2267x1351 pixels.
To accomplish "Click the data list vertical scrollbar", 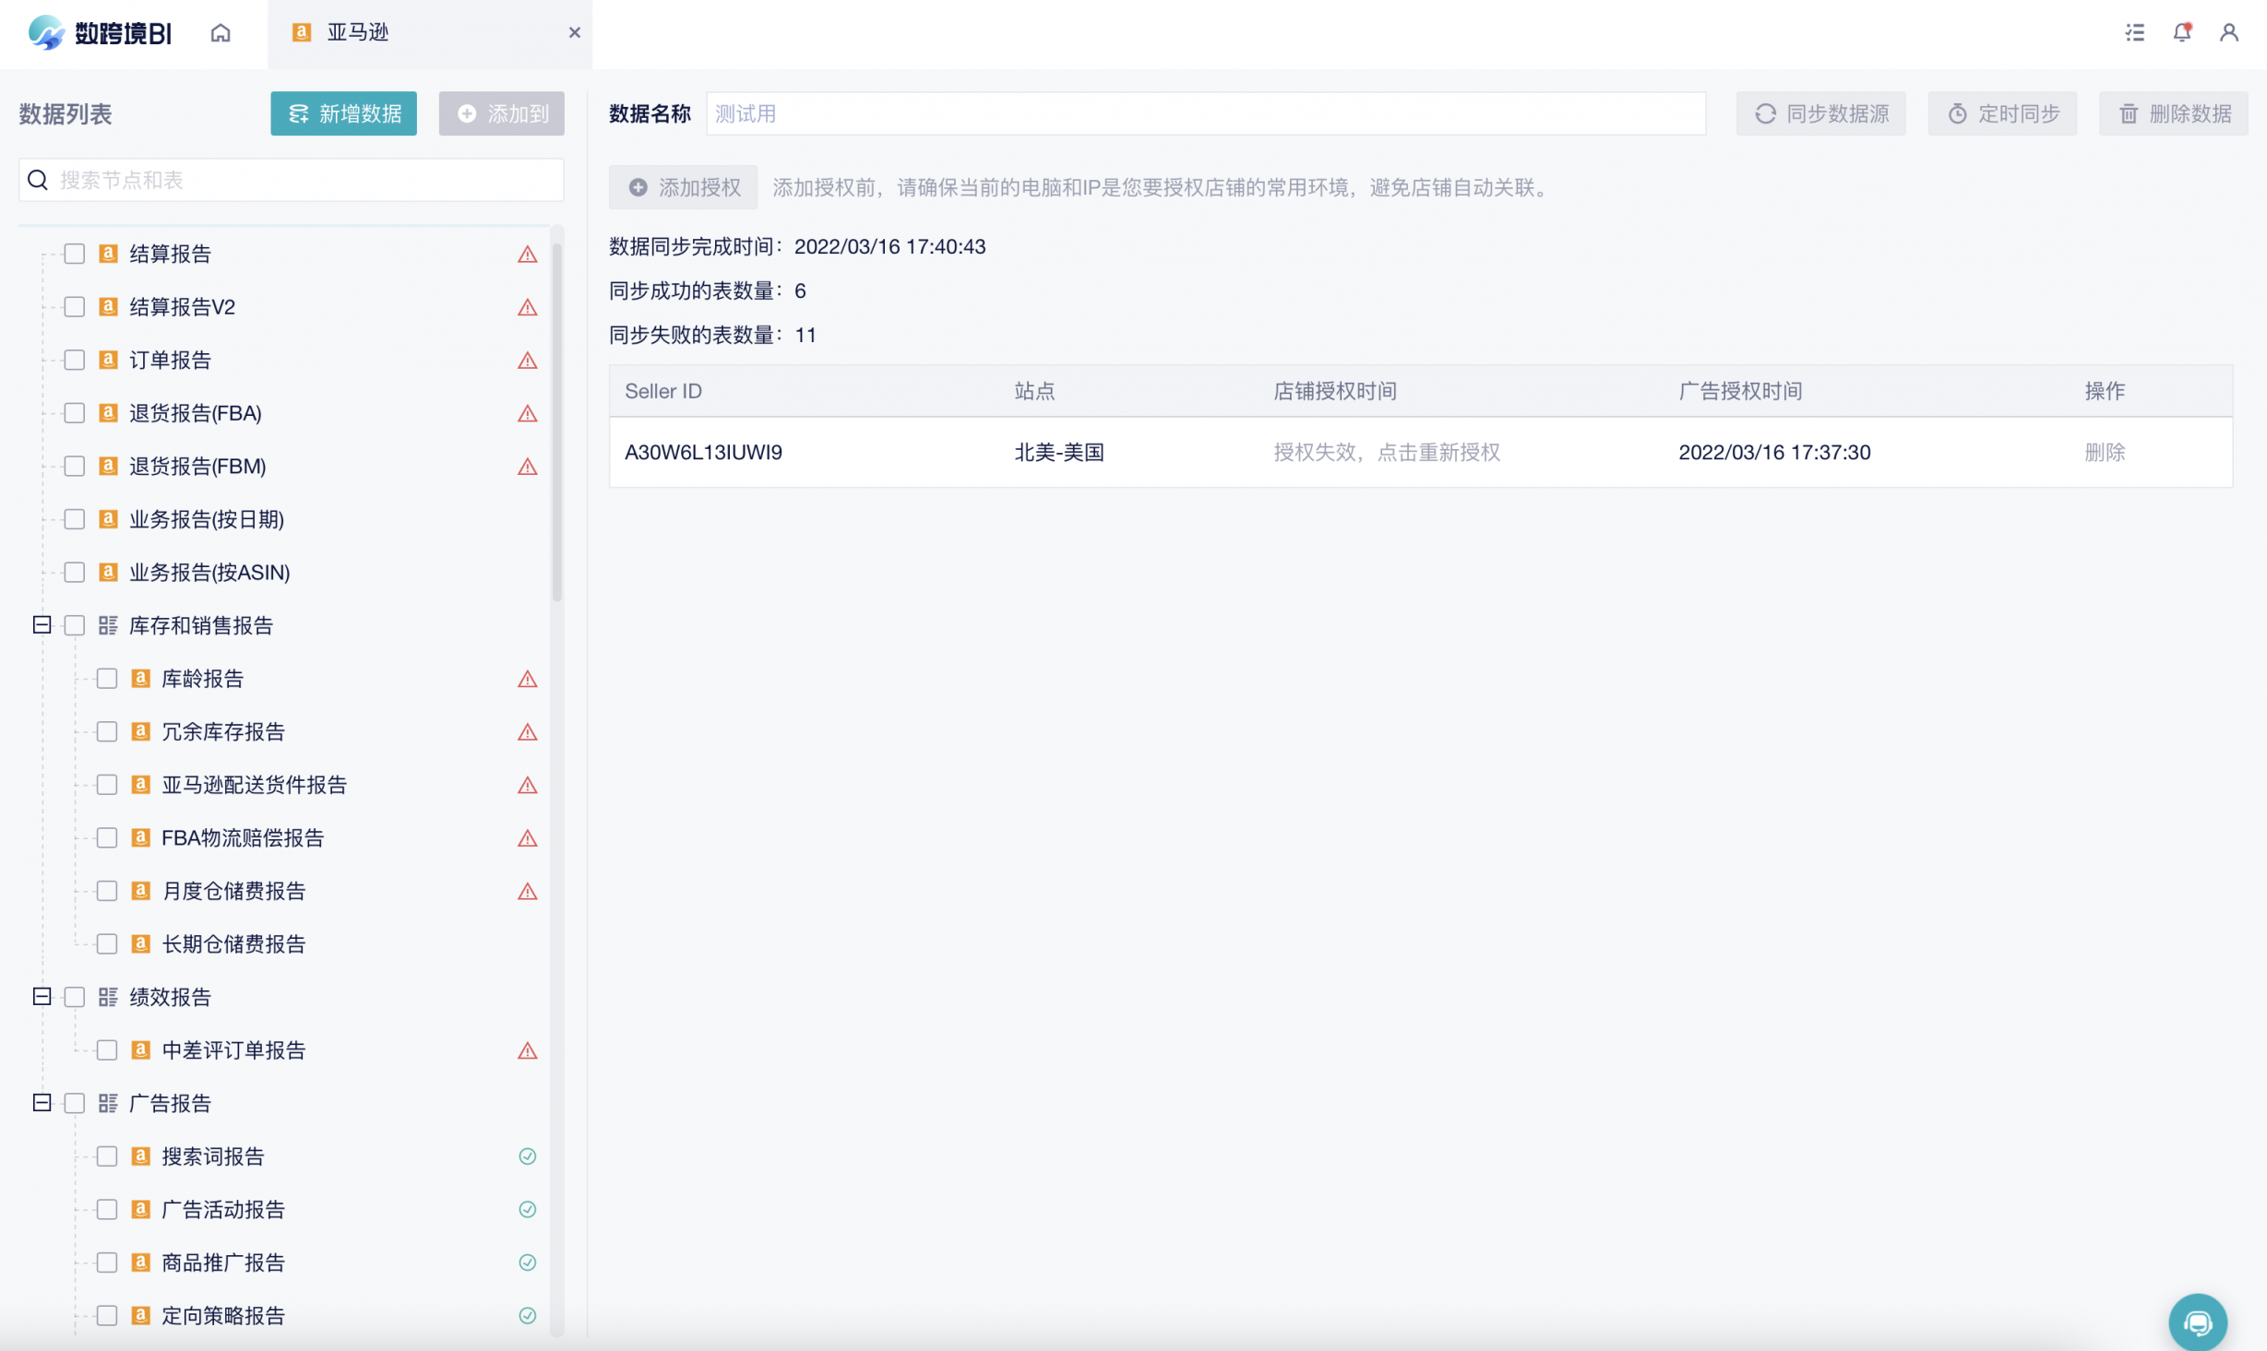I will [x=556, y=422].
